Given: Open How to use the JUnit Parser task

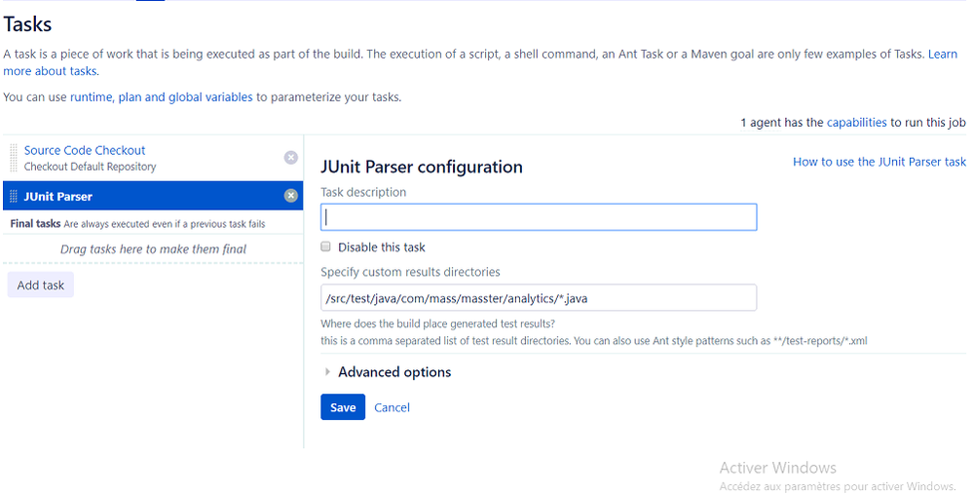Looking at the screenshot, I should 879,162.
